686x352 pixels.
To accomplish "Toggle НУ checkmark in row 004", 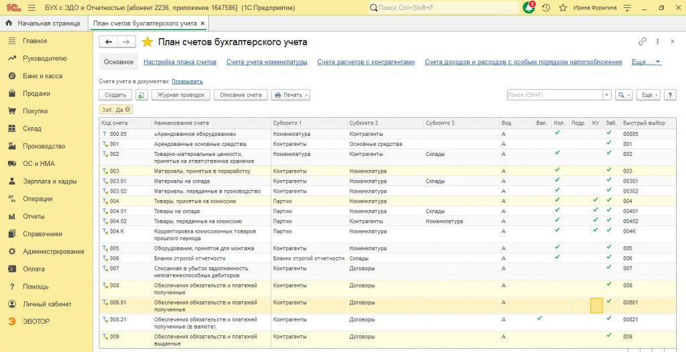I will [x=595, y=200].
